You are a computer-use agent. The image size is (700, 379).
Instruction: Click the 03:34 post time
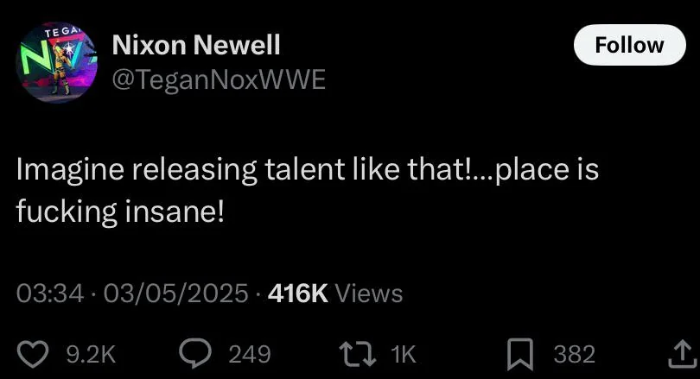pos(50,294)
